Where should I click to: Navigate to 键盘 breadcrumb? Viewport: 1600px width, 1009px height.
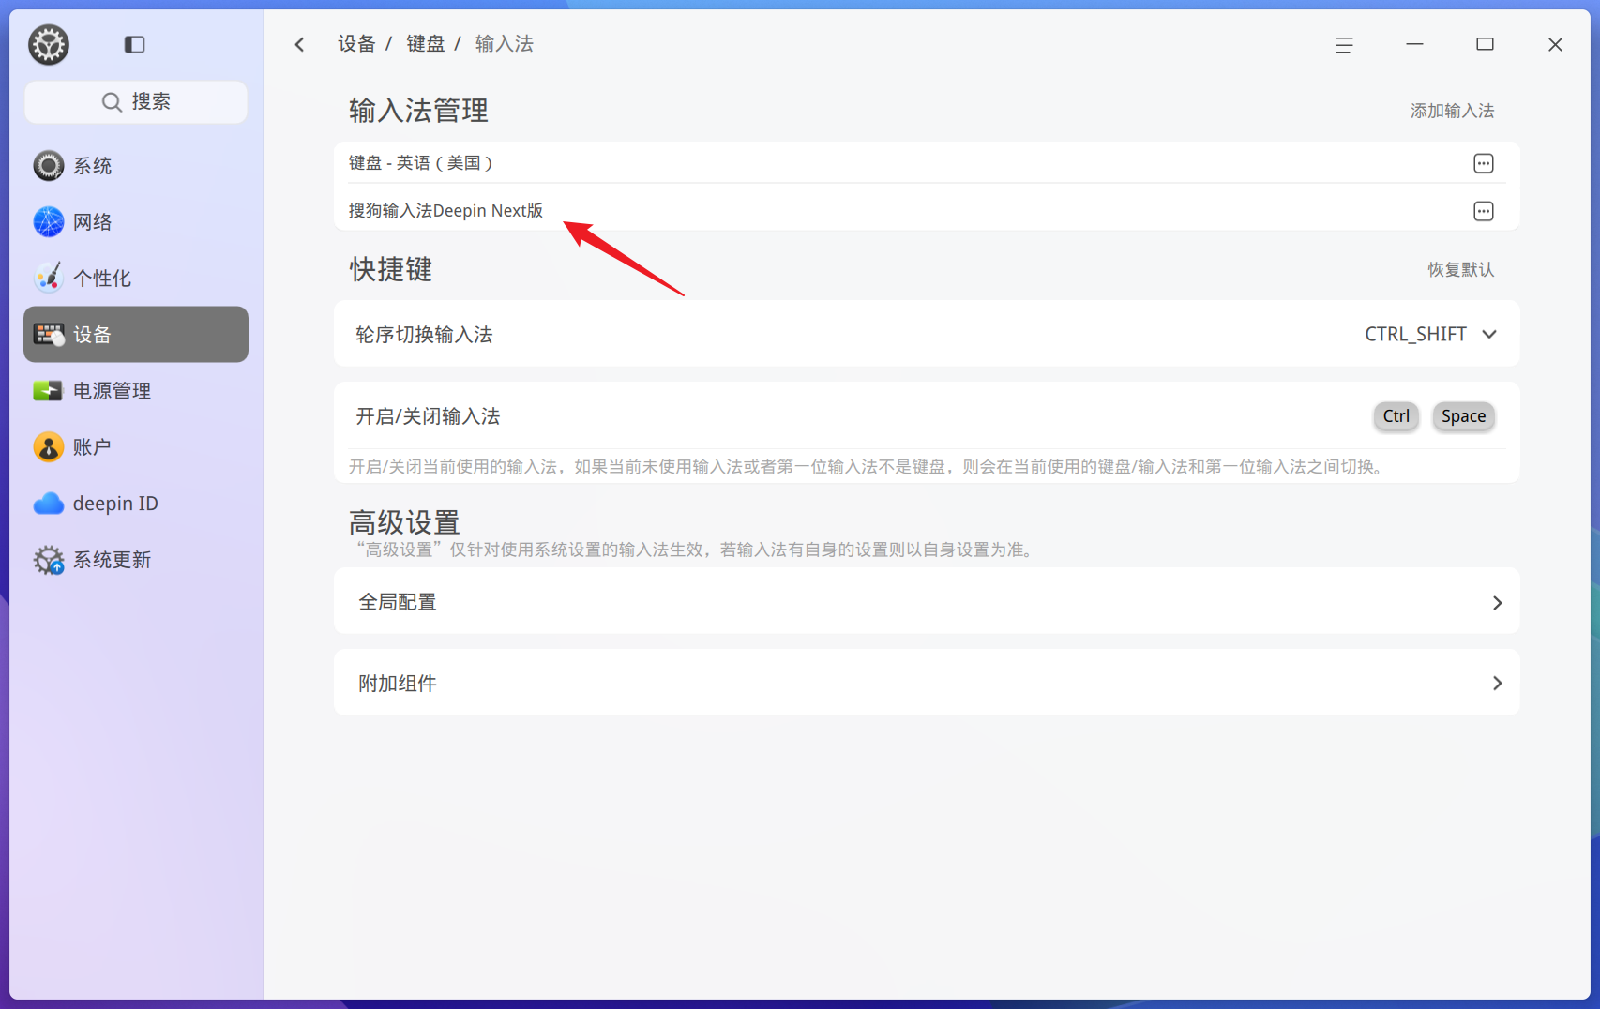point(425,44)
